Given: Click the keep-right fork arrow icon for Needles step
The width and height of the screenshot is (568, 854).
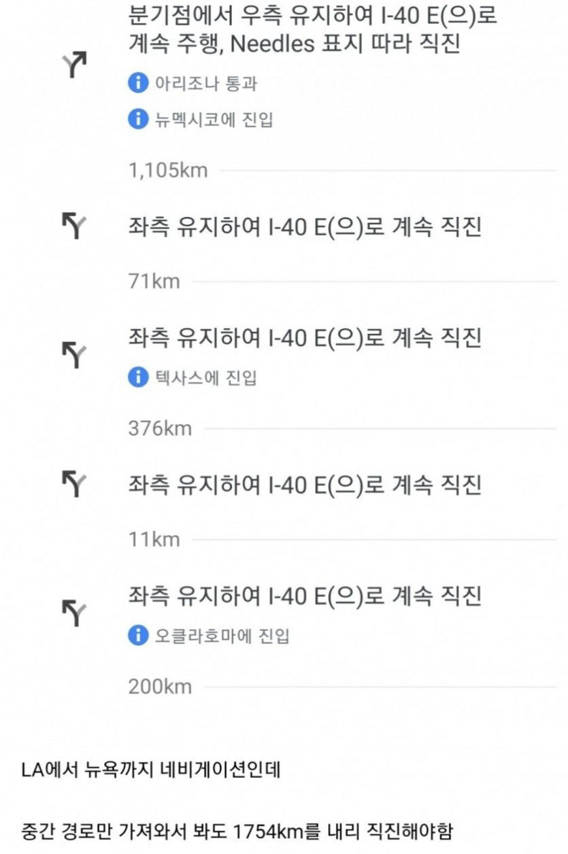Looking at the screenshot, I should (x=75, y=64).
